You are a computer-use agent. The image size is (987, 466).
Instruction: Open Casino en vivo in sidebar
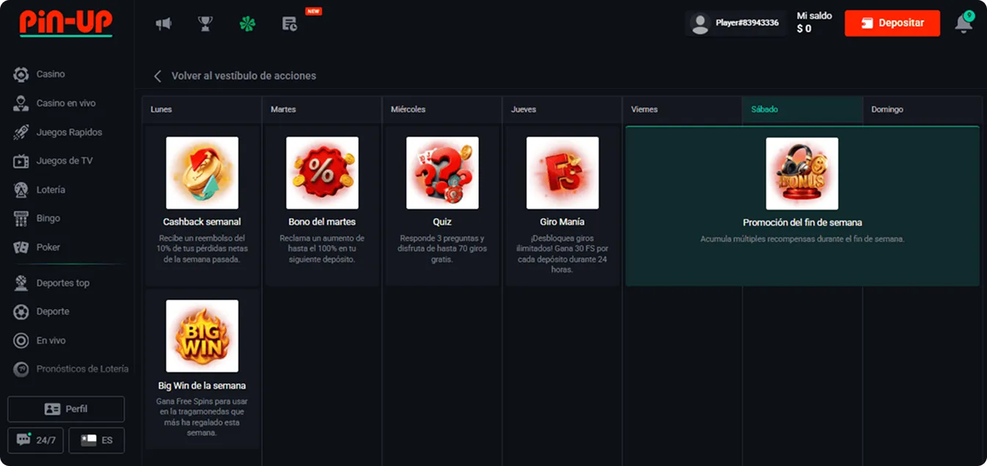coord(66,103)
